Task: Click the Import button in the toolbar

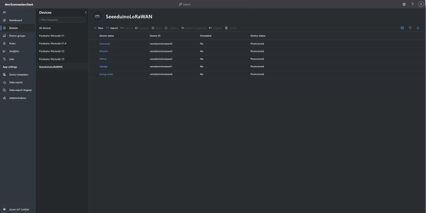Action: tap(112, 28)
